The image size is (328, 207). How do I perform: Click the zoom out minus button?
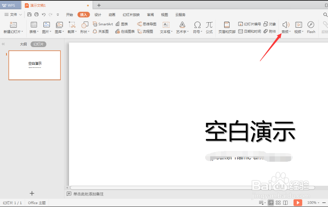(x=324, y=203)
